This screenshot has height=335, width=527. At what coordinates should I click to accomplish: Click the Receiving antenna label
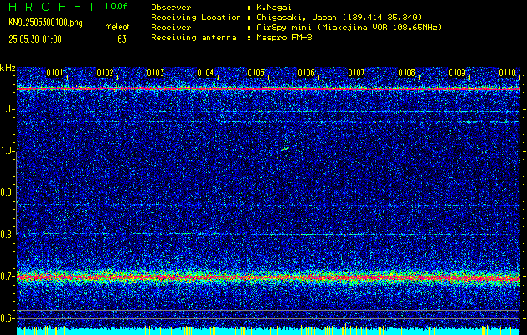[x=194, y=38]
